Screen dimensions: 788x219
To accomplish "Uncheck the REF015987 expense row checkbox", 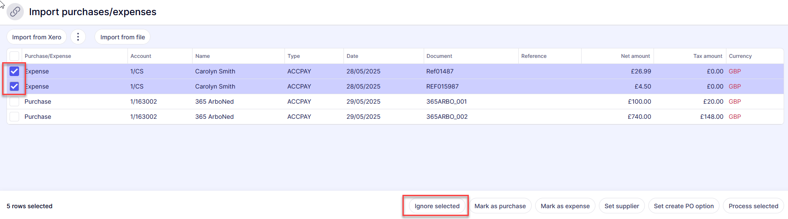I will pos(14,86).
